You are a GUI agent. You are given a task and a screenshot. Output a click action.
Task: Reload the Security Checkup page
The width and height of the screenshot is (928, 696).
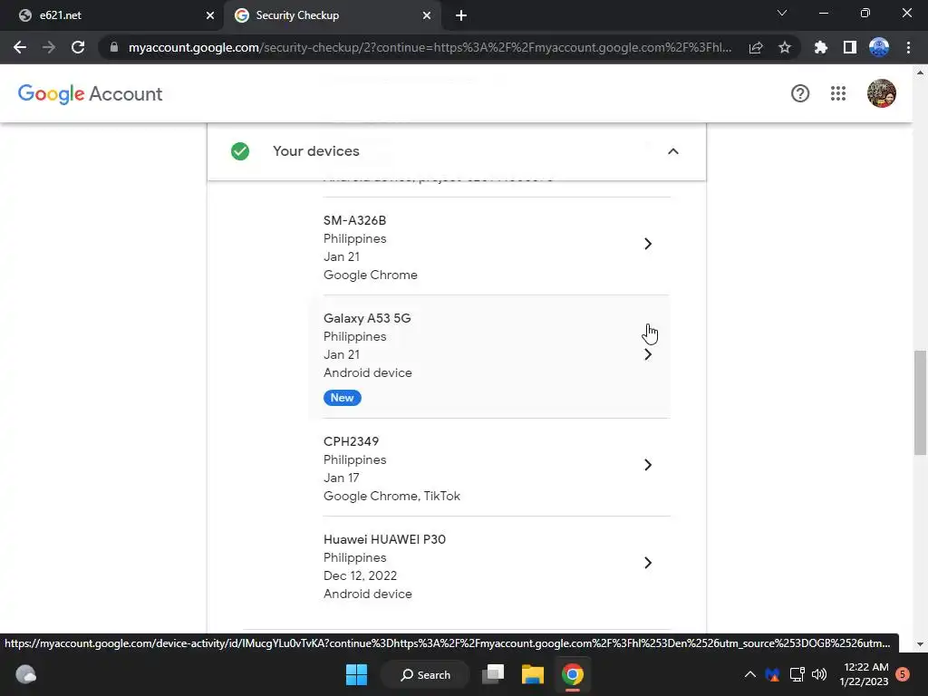pyautogui.click(x=78, y=47)
